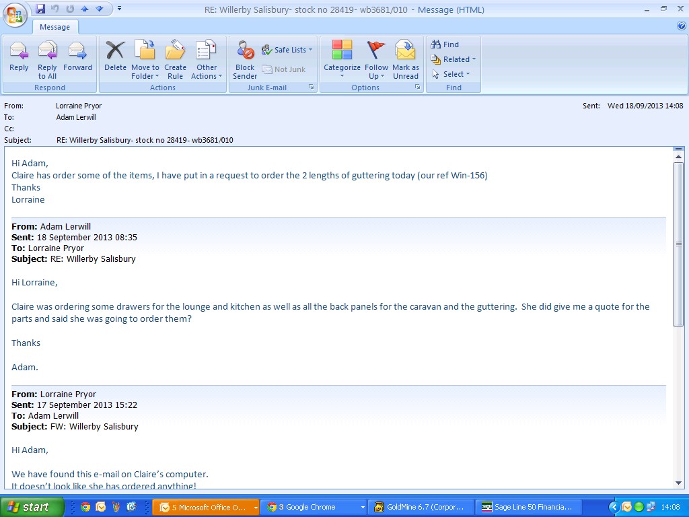Click the scroll up arrow of message body
Screen dimensions: 689x517
coord(678,156)
